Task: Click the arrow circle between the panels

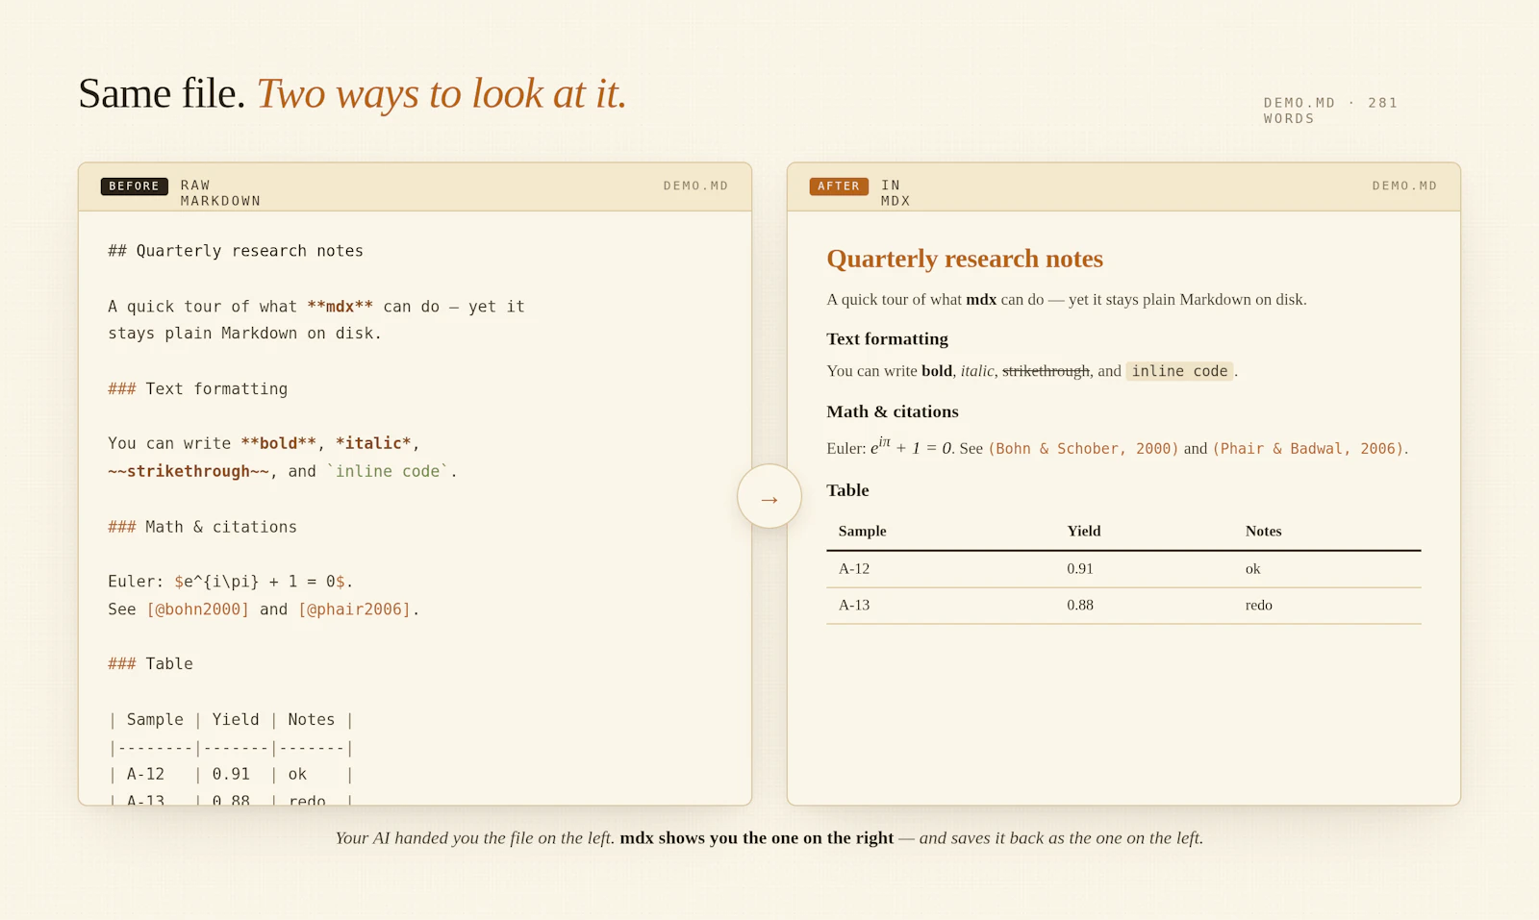Action: [769, 496]
